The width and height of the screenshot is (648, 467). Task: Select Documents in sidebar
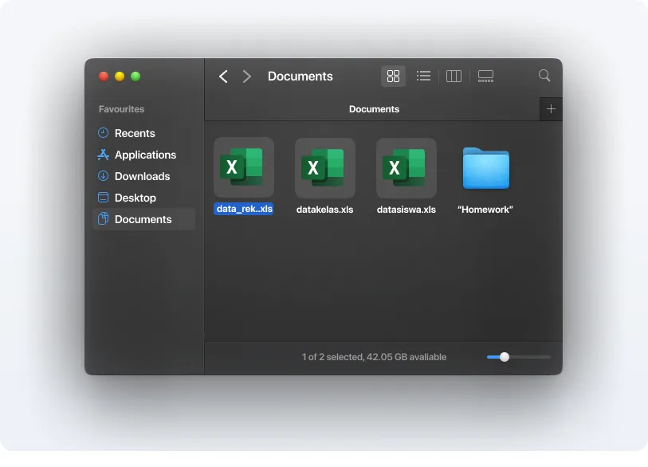[x=144, y=219]
